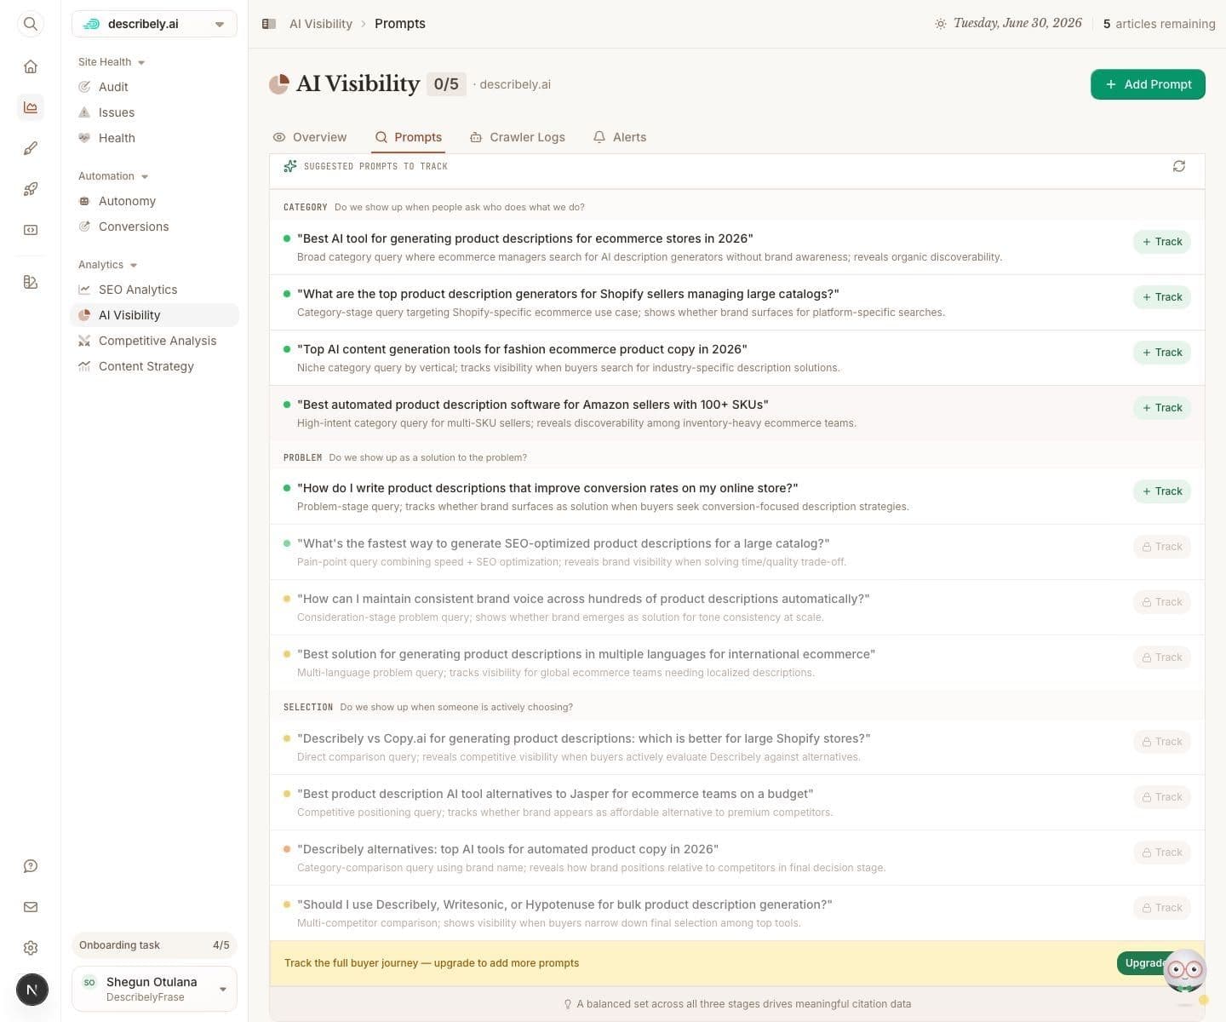Viewport: 1226px width, 1022px height.
Task: Open the chatbot mascot assistant
Action: click(x=1184, y=971)
